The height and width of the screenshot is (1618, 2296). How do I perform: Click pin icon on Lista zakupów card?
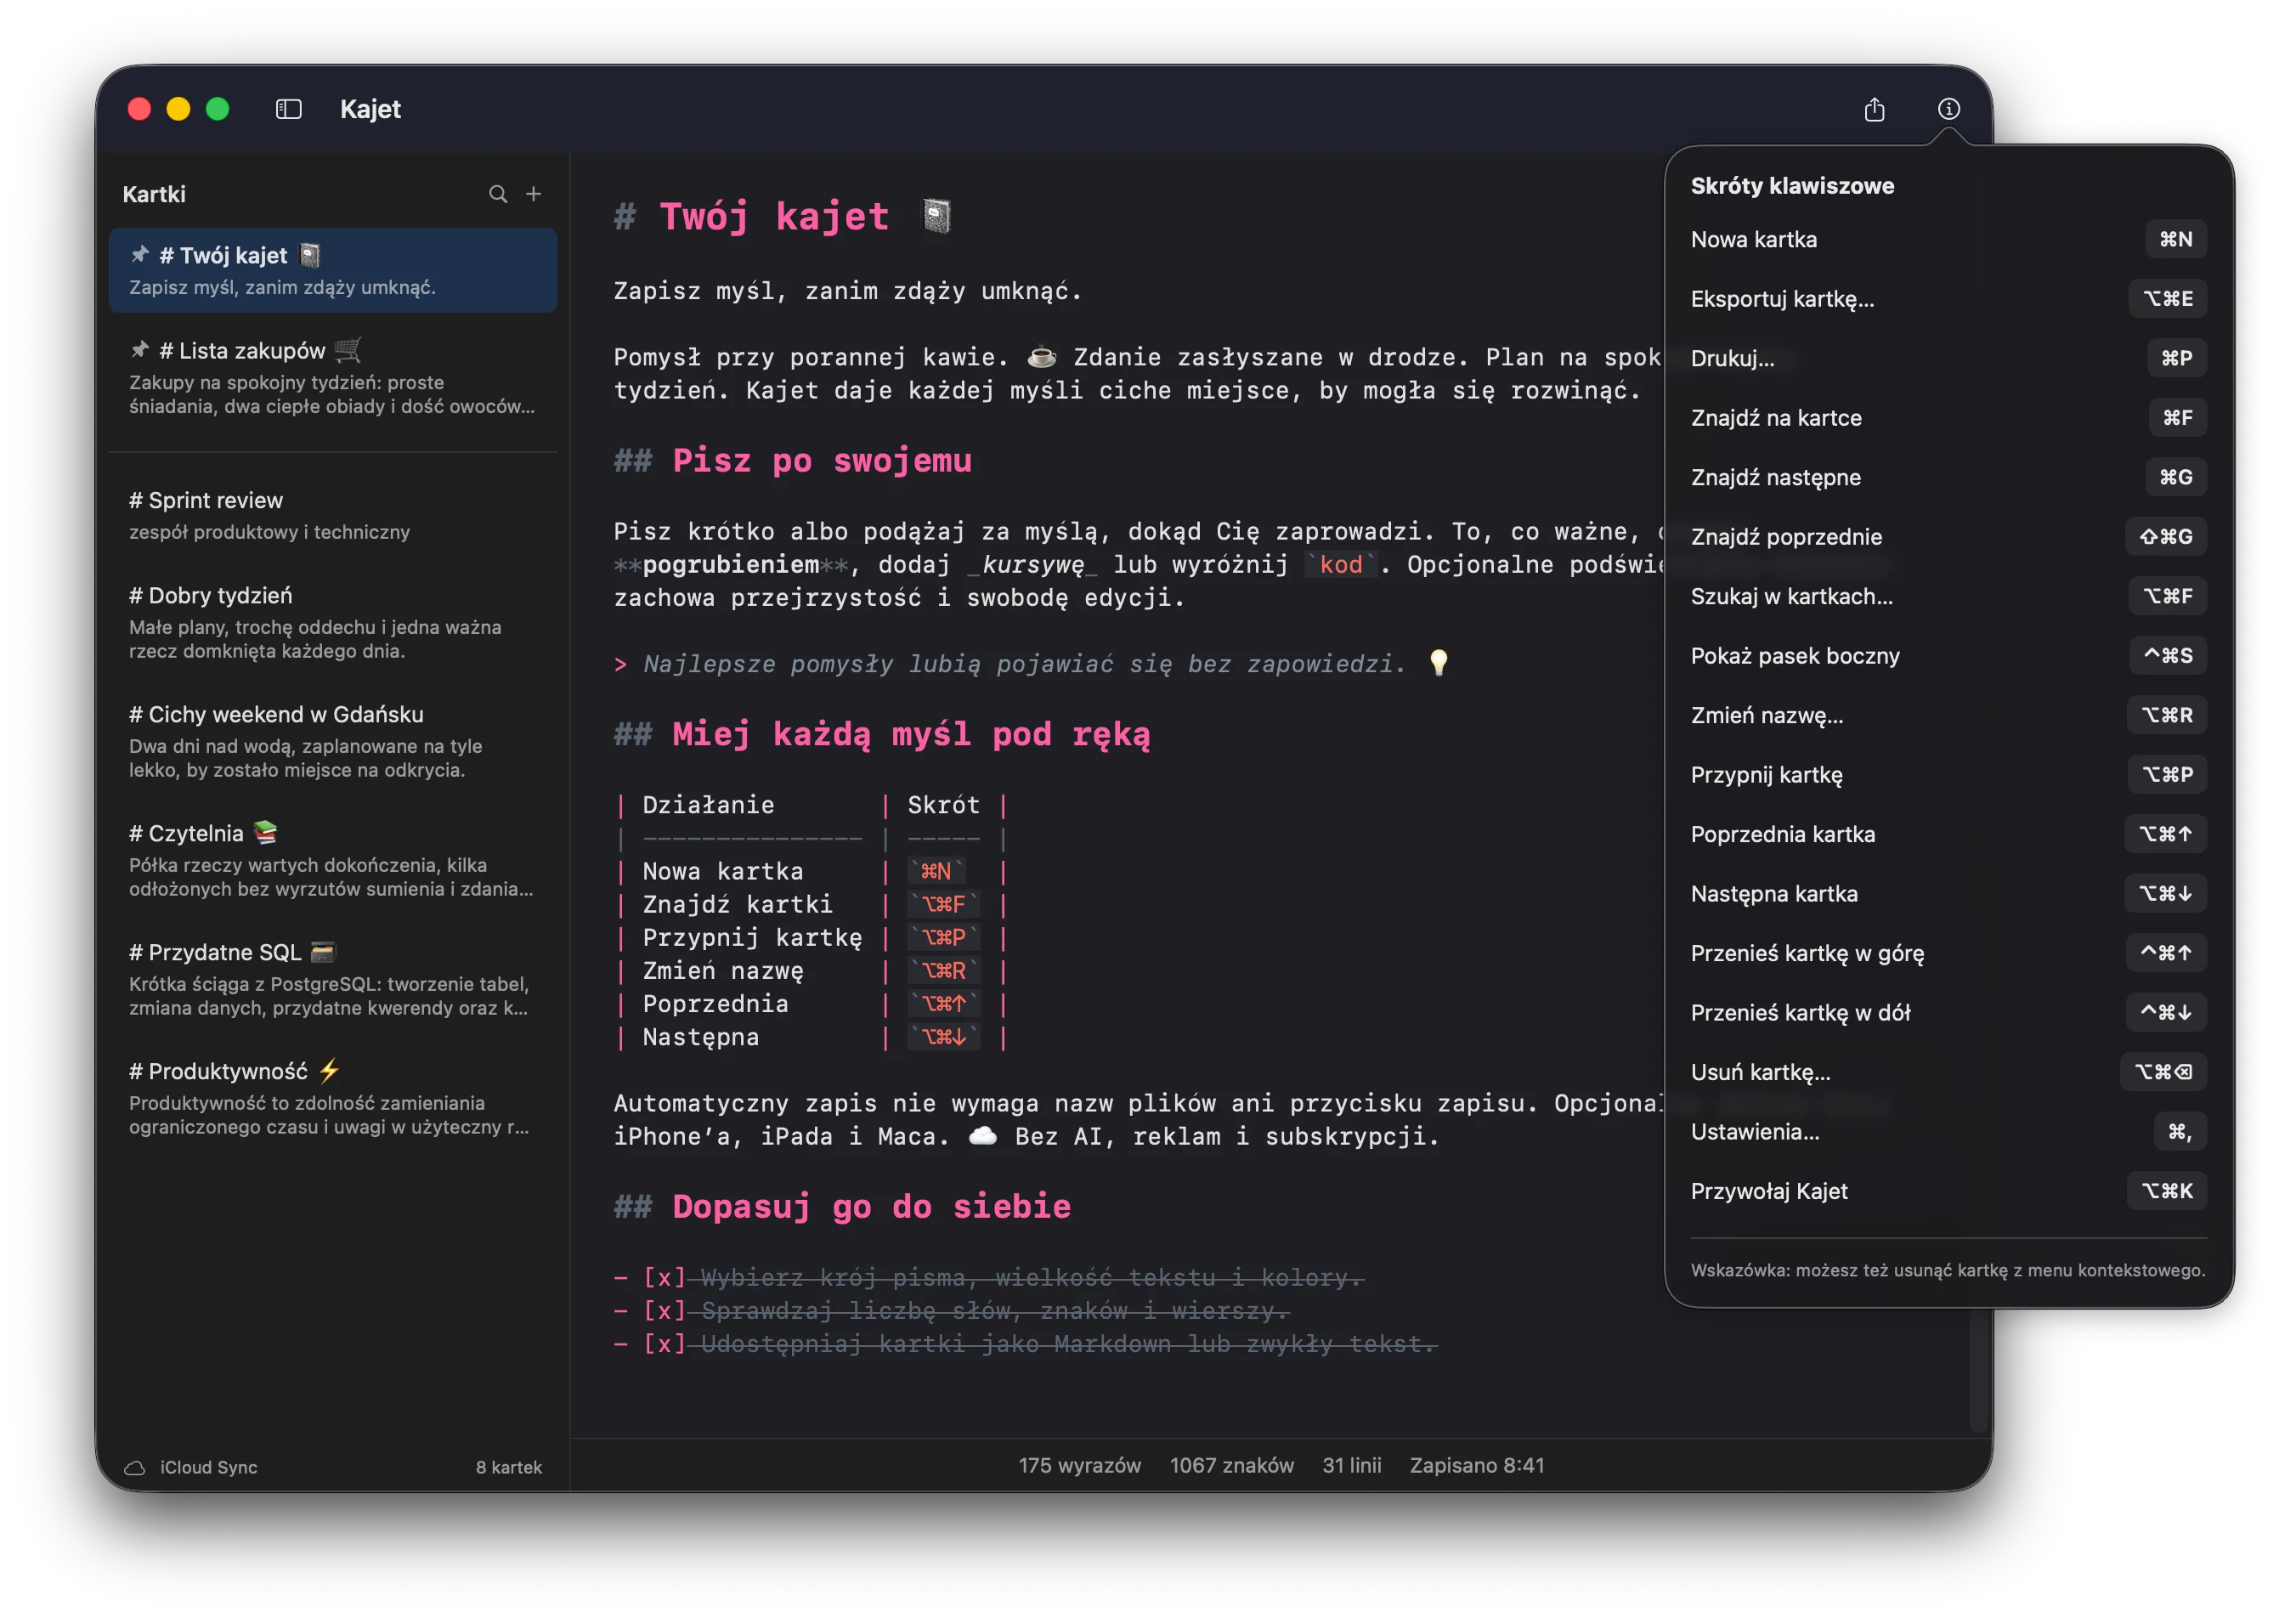point(140,350)
